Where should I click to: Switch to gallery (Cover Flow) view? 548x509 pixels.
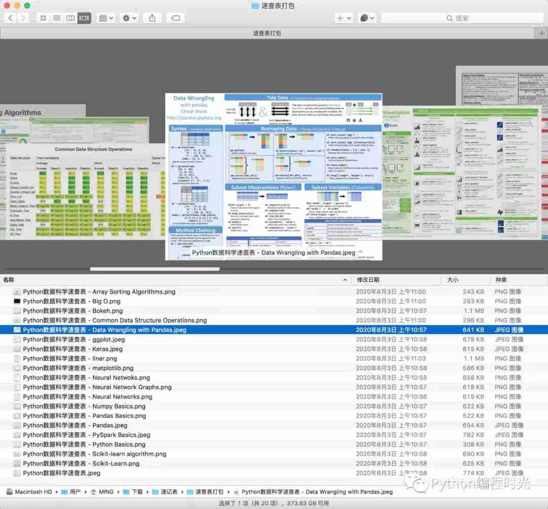pos(84,18)
